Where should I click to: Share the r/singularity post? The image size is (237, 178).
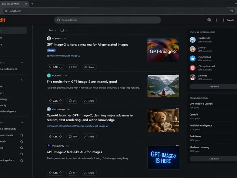[x=89, y=173]
